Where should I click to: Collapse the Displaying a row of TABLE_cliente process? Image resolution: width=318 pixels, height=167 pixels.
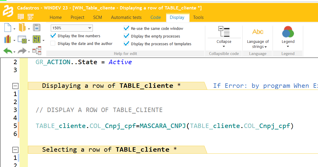coord(15,86)
